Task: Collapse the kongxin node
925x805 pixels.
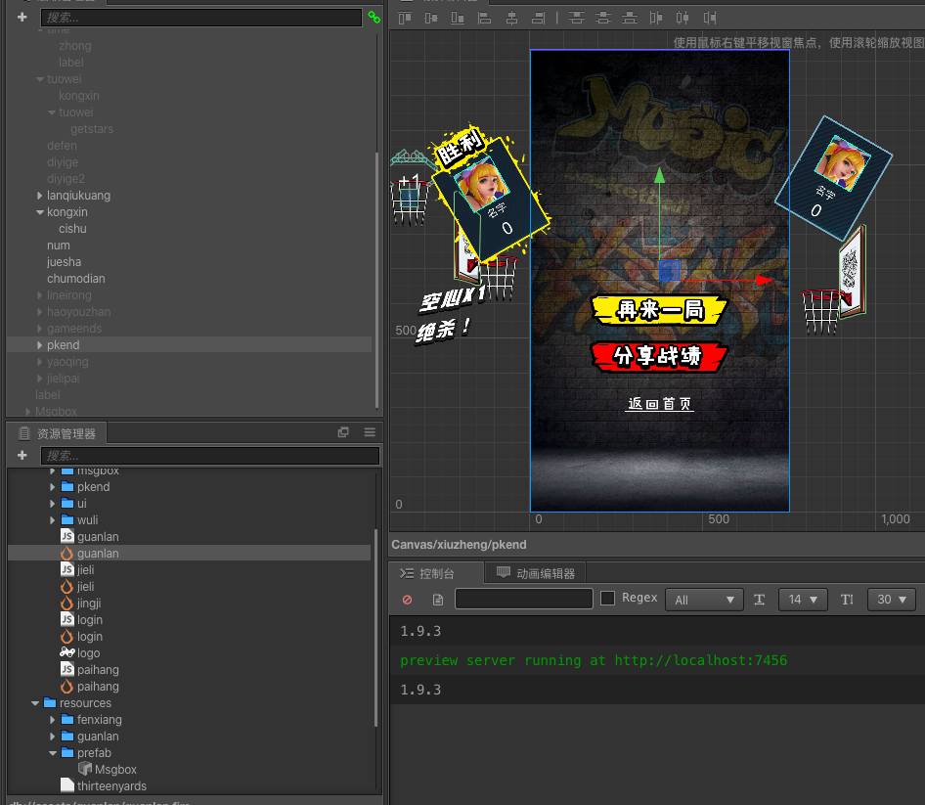Action: [39, 212]
